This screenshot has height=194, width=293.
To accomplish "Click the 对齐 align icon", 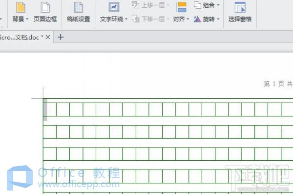I will coord(182,7).
